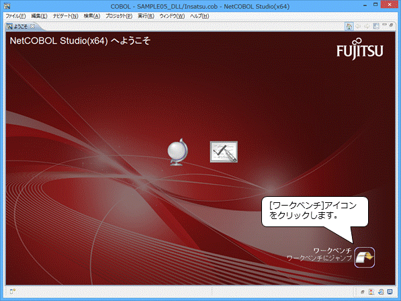The width and height of the screenshot is (401, 301).
Task: Open the 検索(A) menu
Action: (92, 16)
